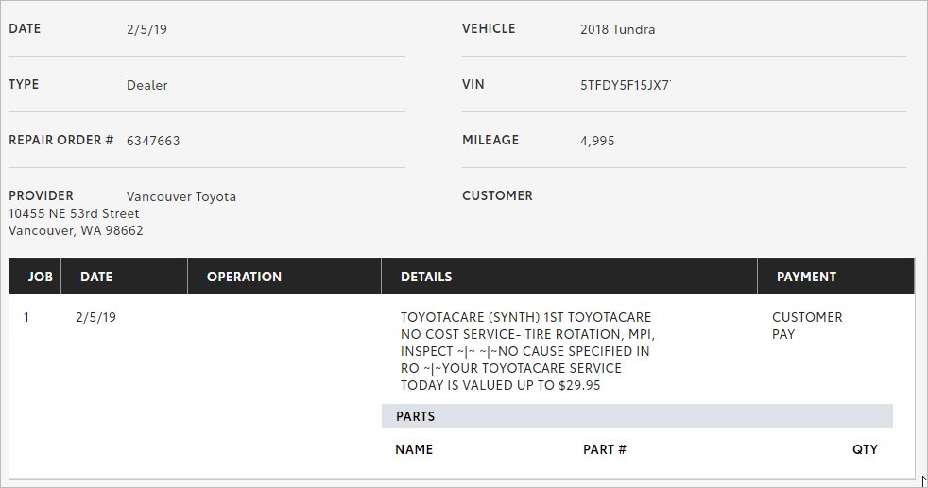The height and width of the screenshot is (488, 928).
Task: Click the mileage value 4,995
Action: pyautogui.click(x=597, y=141)
